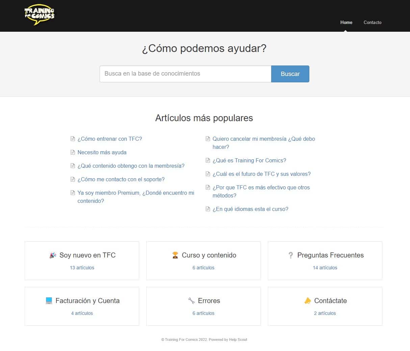410x351 pixels.
Task: Open article Necesito más ayuda
Action: point(102,152)
